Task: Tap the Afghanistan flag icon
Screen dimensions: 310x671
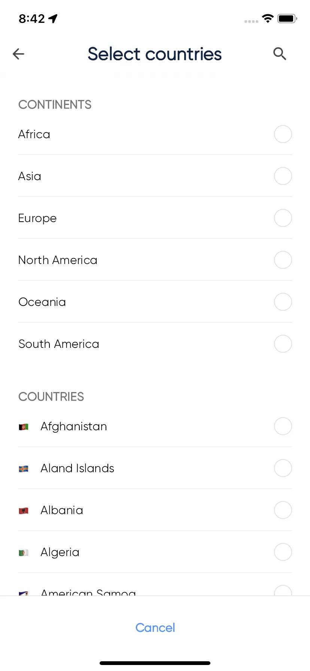Action: tap(24, 426)
